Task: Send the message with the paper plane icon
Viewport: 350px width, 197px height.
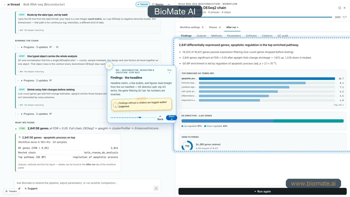Action: [x=156, y=189]
